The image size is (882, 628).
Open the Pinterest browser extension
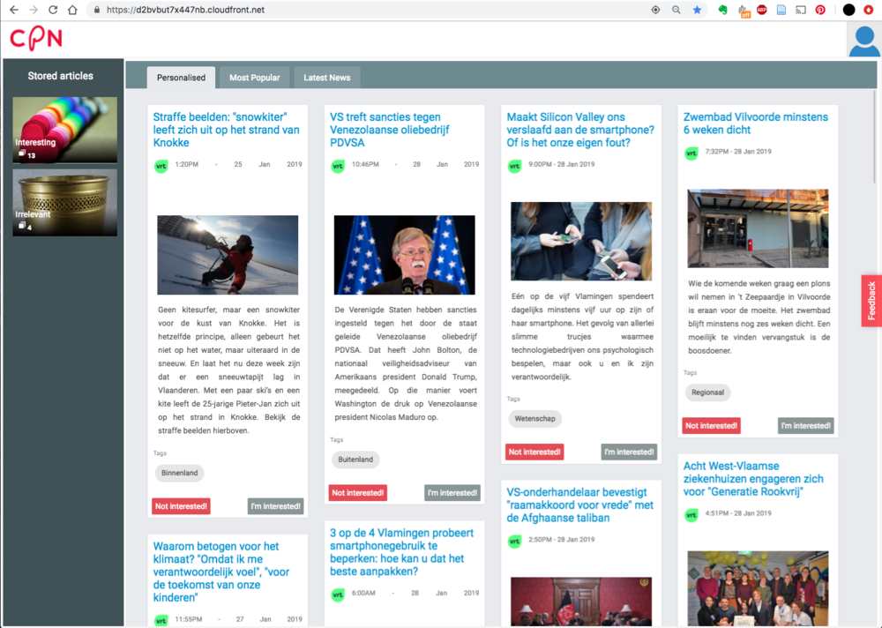click(x=820, y=10)
